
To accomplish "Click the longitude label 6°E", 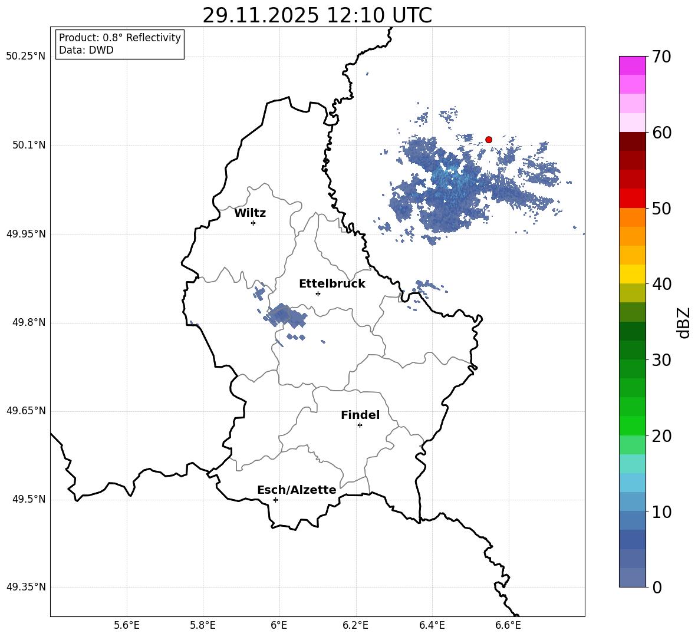I will pyautogui.click(x=279, y=626).
